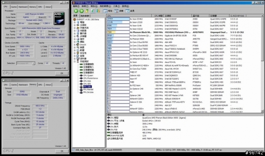
Task: Switch to Mainboard tab in upper CPU-Z window
Action: (x=23, y=7)
